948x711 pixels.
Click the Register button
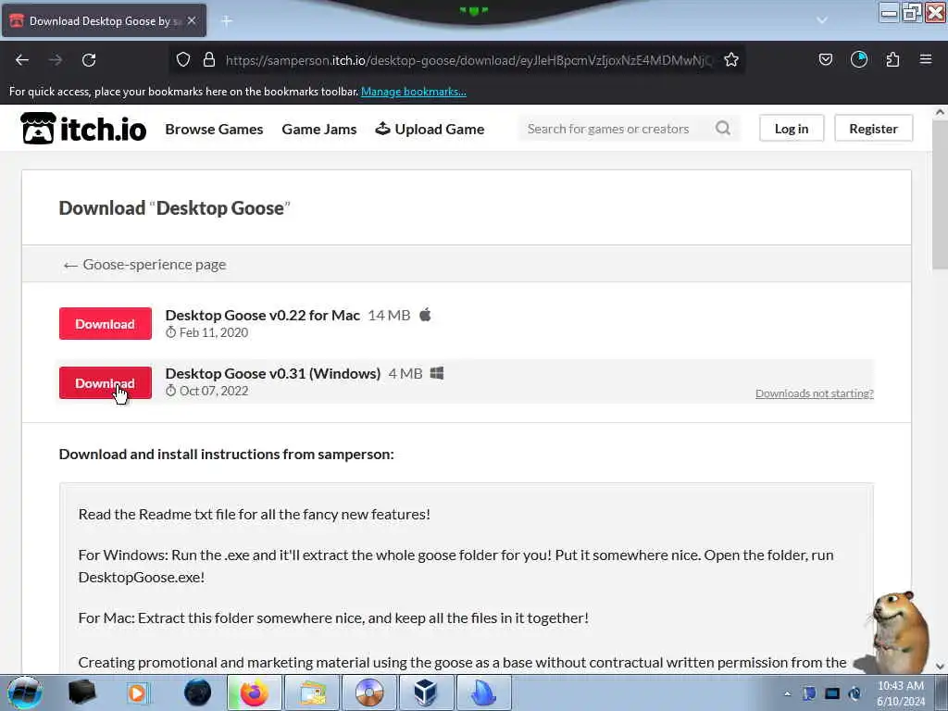pyautogui.click(x=873, y=128)
